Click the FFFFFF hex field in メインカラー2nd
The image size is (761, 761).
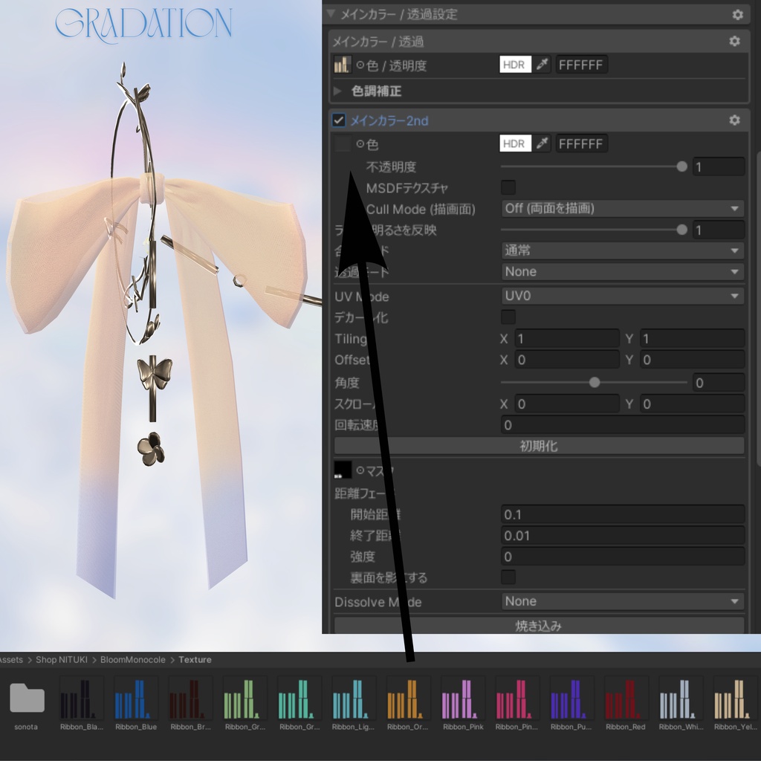tap(581, 143)
